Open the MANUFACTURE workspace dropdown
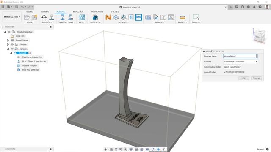 [x=12, y=17]
